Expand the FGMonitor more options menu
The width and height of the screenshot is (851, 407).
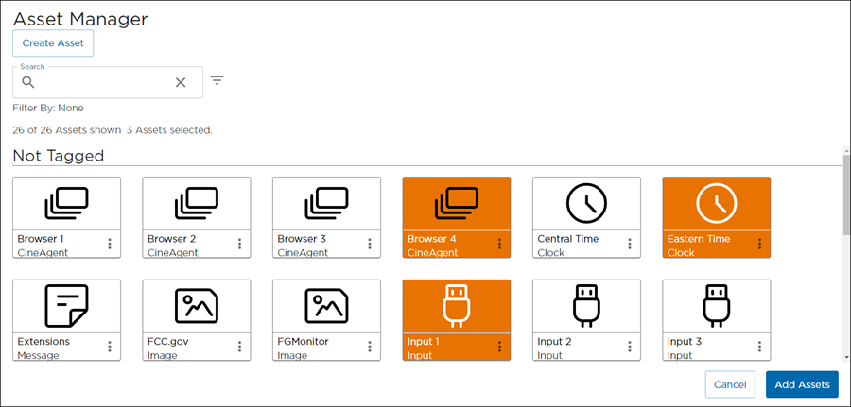coord(370,347)
